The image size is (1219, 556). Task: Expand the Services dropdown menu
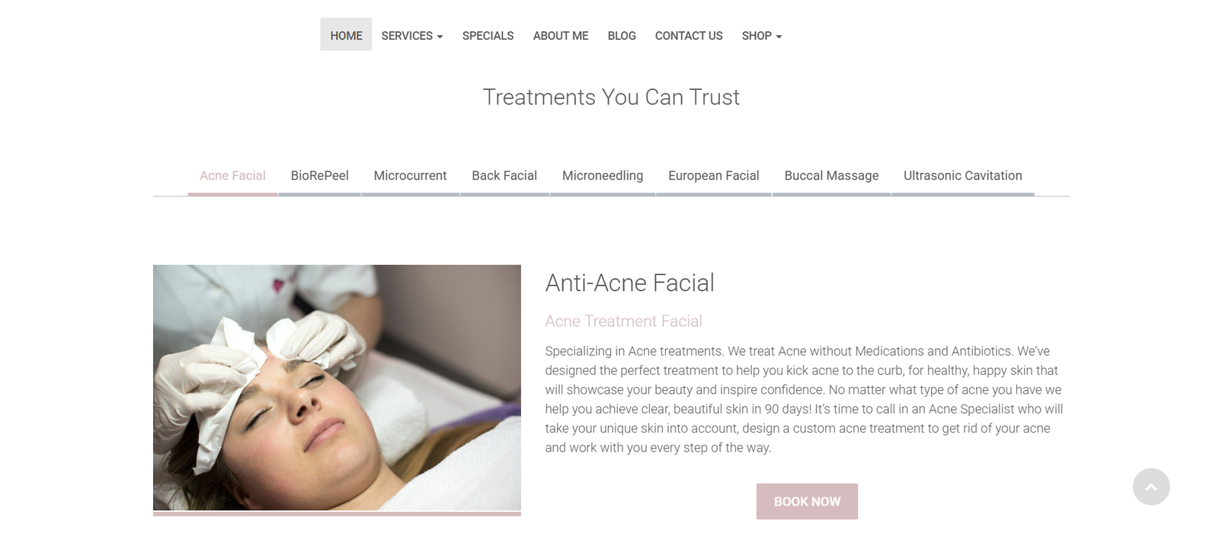[x=412, y=36]
